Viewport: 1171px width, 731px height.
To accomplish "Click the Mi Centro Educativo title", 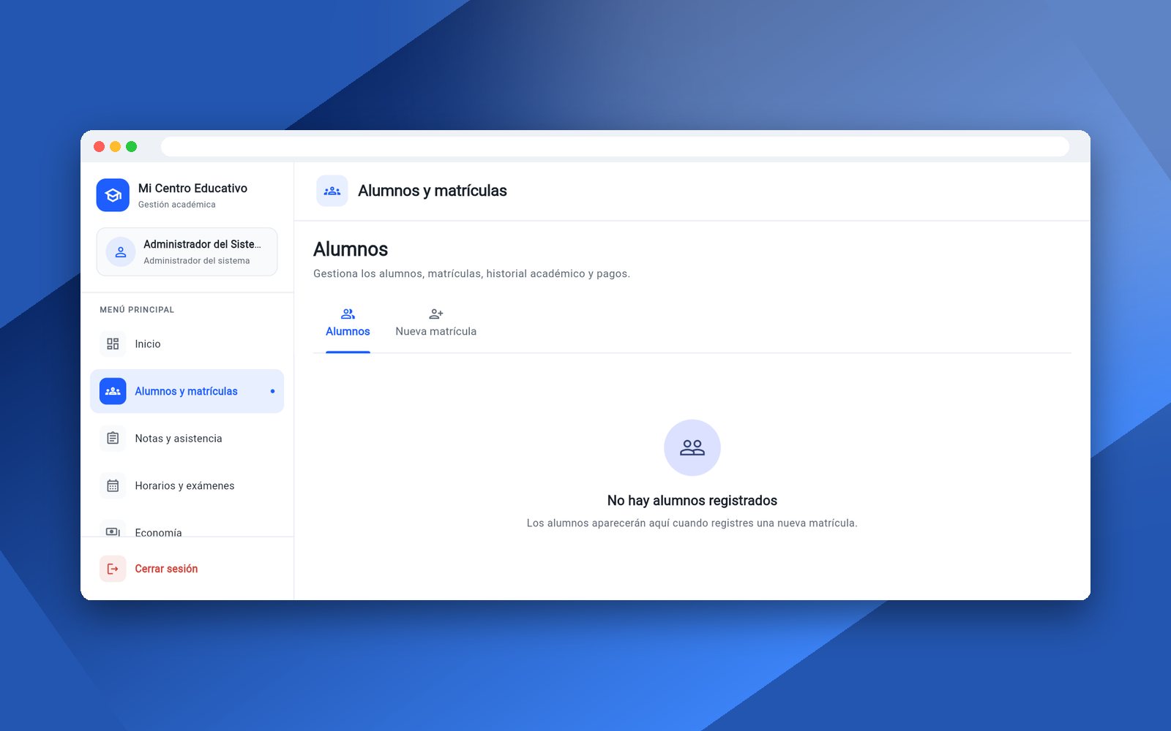I will [x=192, y=189].
